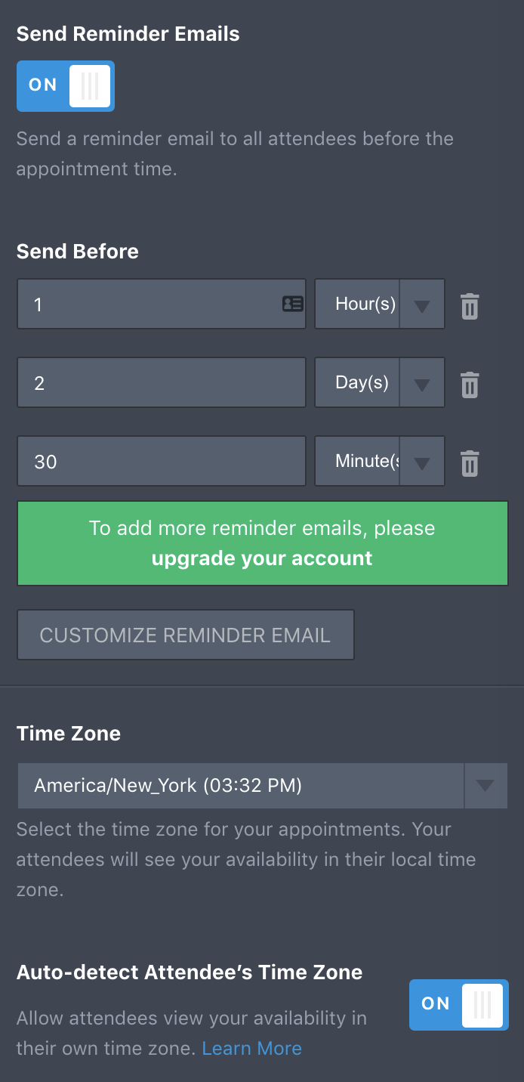Viewport: 524px width, 1082px height.
Task: Click the Time Zone section heading
Action: click(x=68, y=734)
